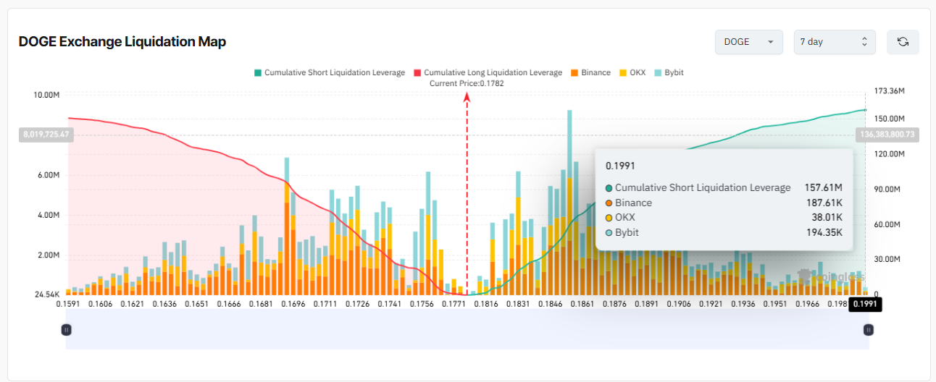Open the 7 day timeframe selector
The image size is (936, 382).
coord(835,42)
